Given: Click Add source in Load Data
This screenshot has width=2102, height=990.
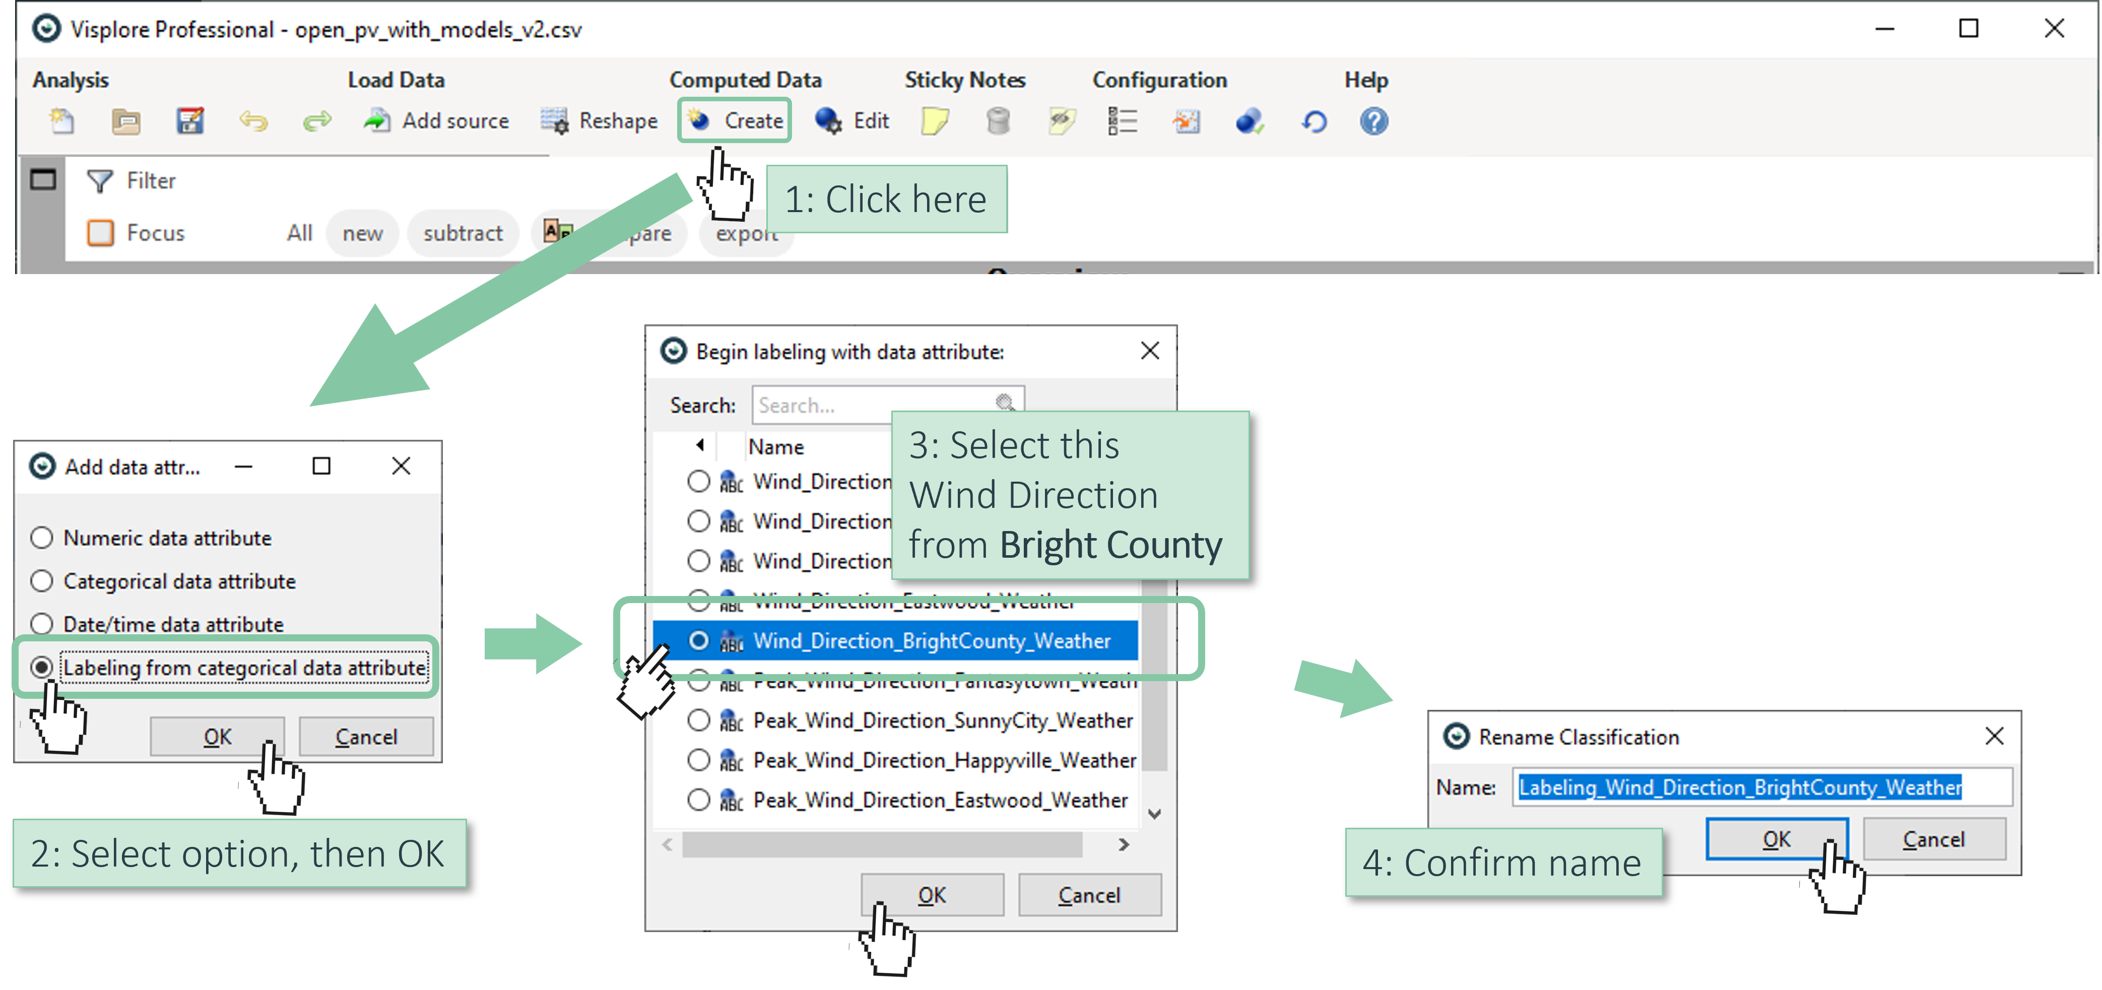Looking at the screenshot, I should pyautogui.click(x=436, y=121).
